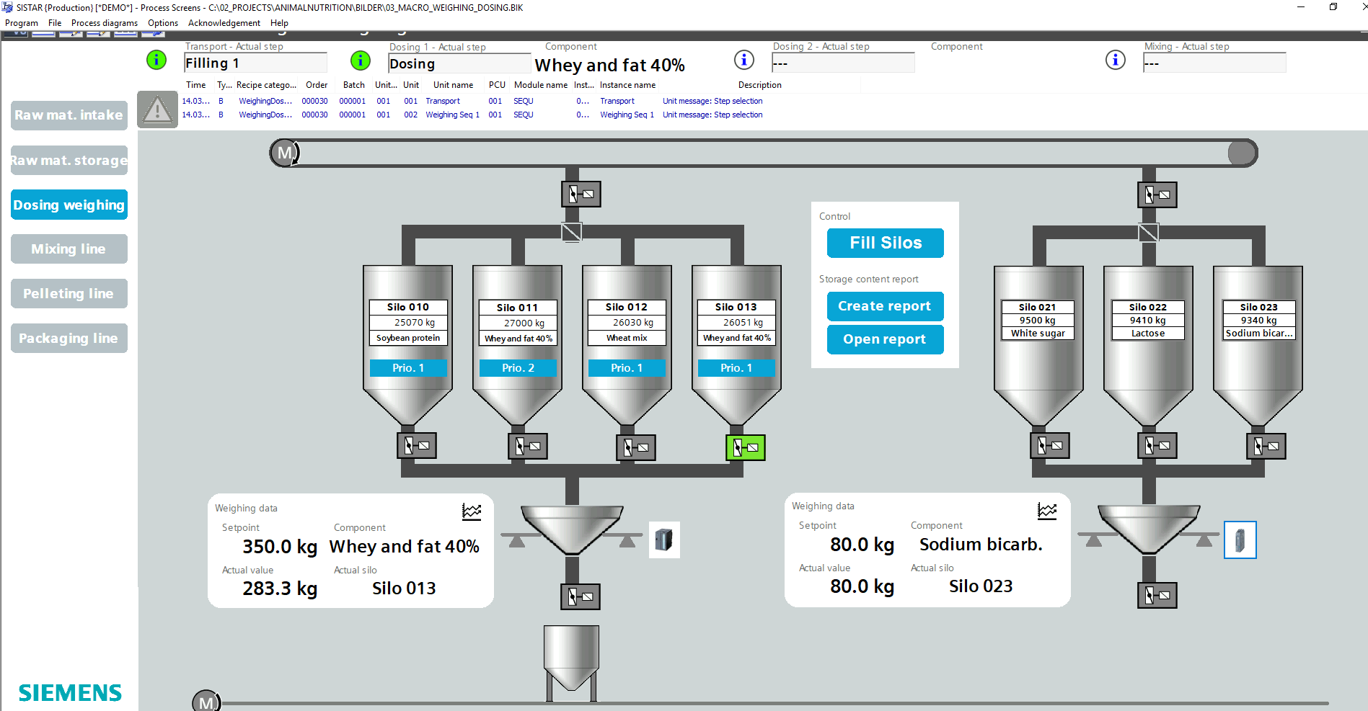Click the diverter flap above Silo 011 and 012
This screenshot has height=711, width=1368.
pyautogui.click(x=572, y=232)
